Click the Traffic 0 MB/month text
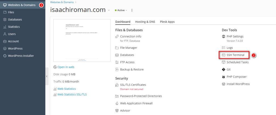Screen dimensions: 276x115 pos(66,81)
